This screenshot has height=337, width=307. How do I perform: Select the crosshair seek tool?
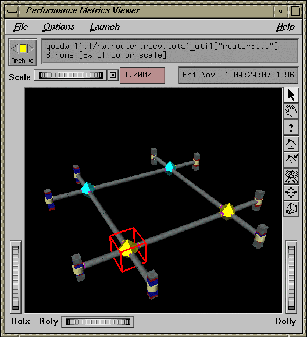pyautogui.click(x=291, y=193)
